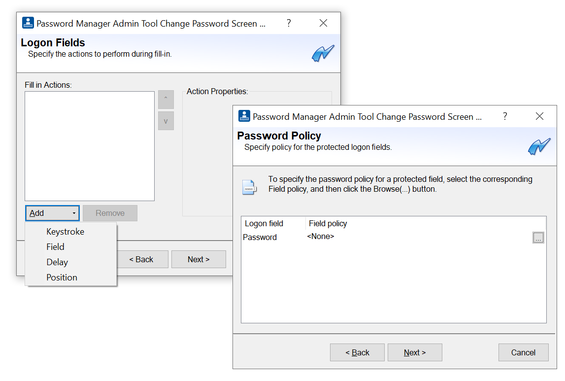Open help from the Password Policy title bar
565x381 pixels.
click(x=505, y=116)
